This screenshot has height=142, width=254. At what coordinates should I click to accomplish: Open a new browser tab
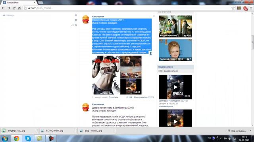tap(40, 3)
